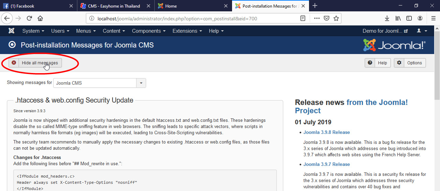
Task: Open the Menus dropdown menu
Action: coord(86,31)
